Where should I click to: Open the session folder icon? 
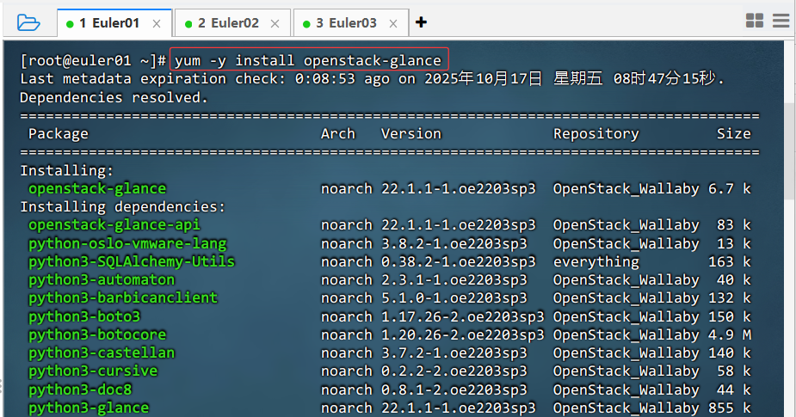tap(28, 23)
